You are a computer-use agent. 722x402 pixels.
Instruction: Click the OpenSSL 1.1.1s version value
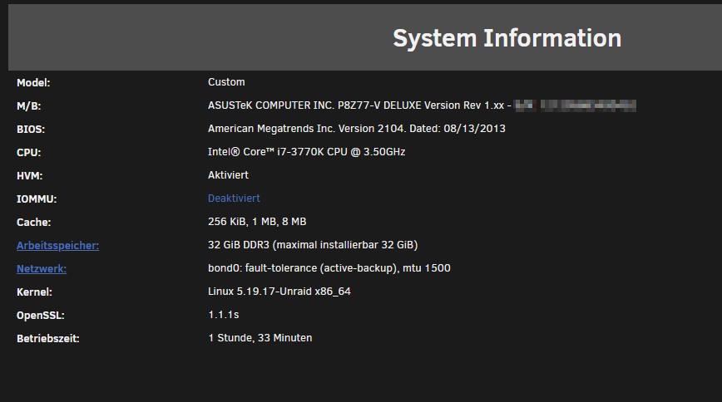[223, 315]
